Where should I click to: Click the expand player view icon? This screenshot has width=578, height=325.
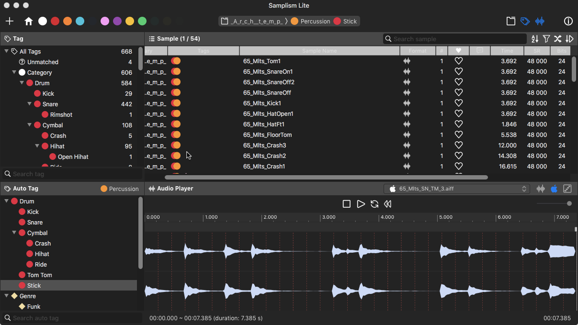click(x=567, y=189)
